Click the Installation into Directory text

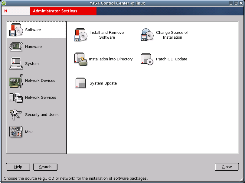(x=111, y=59)
